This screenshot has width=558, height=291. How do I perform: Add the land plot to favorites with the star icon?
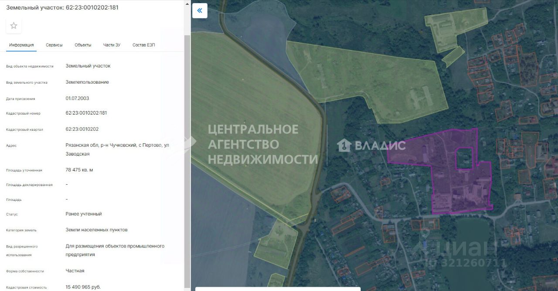(14, 26)
